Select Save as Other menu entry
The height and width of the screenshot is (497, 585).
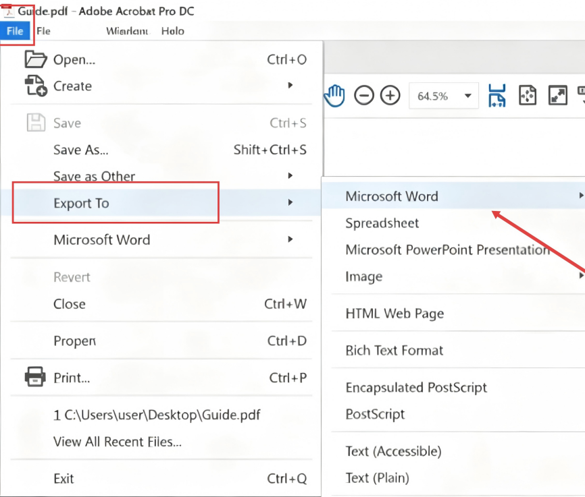point(161,176)
